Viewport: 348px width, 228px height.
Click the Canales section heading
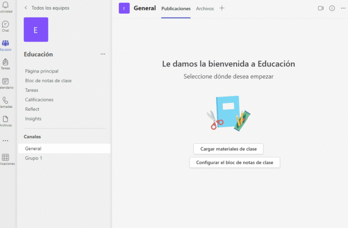click(32, 137)
